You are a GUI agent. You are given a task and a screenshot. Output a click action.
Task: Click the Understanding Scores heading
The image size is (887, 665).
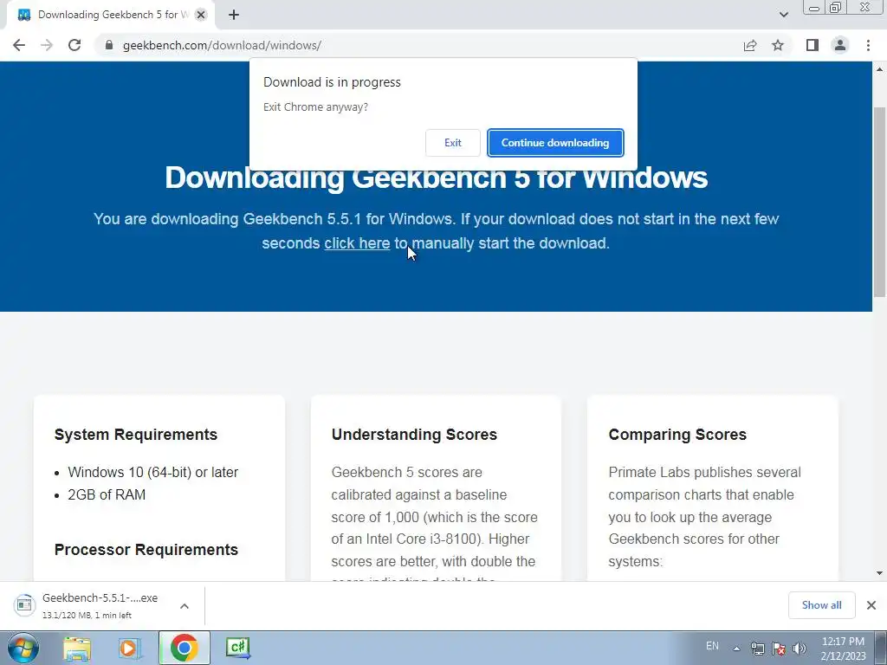pyautogui.click(x=414, y=435)
